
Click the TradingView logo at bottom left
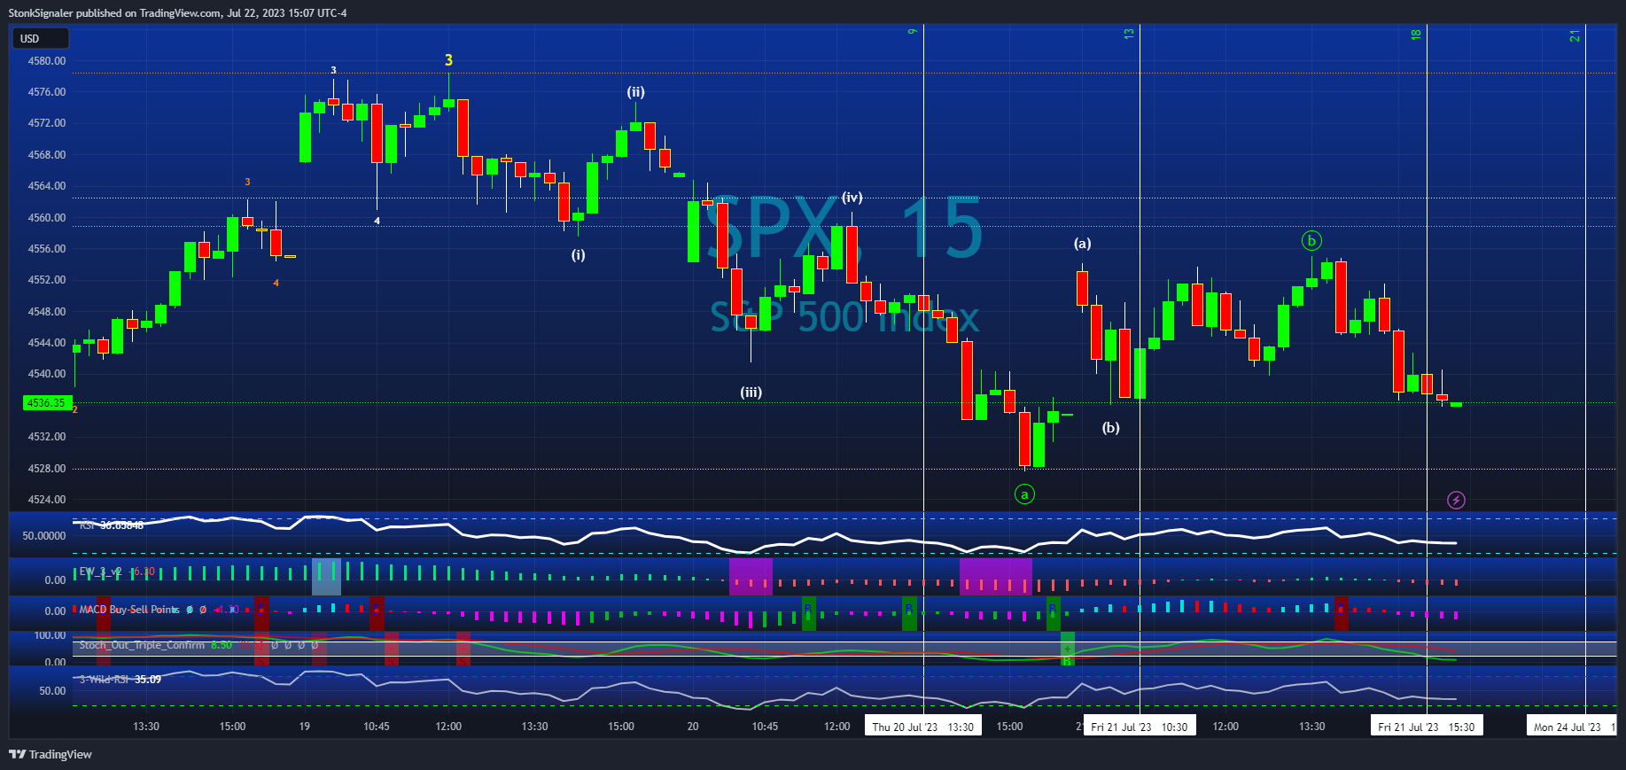51,754
